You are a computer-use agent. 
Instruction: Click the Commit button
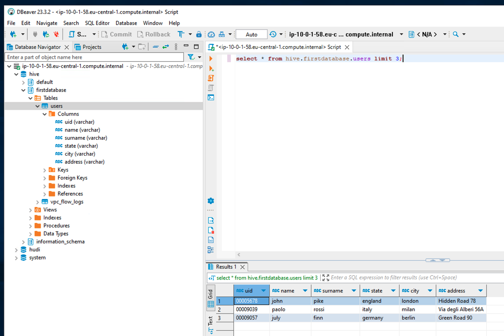pyautogui.click(x=116, y=34)
